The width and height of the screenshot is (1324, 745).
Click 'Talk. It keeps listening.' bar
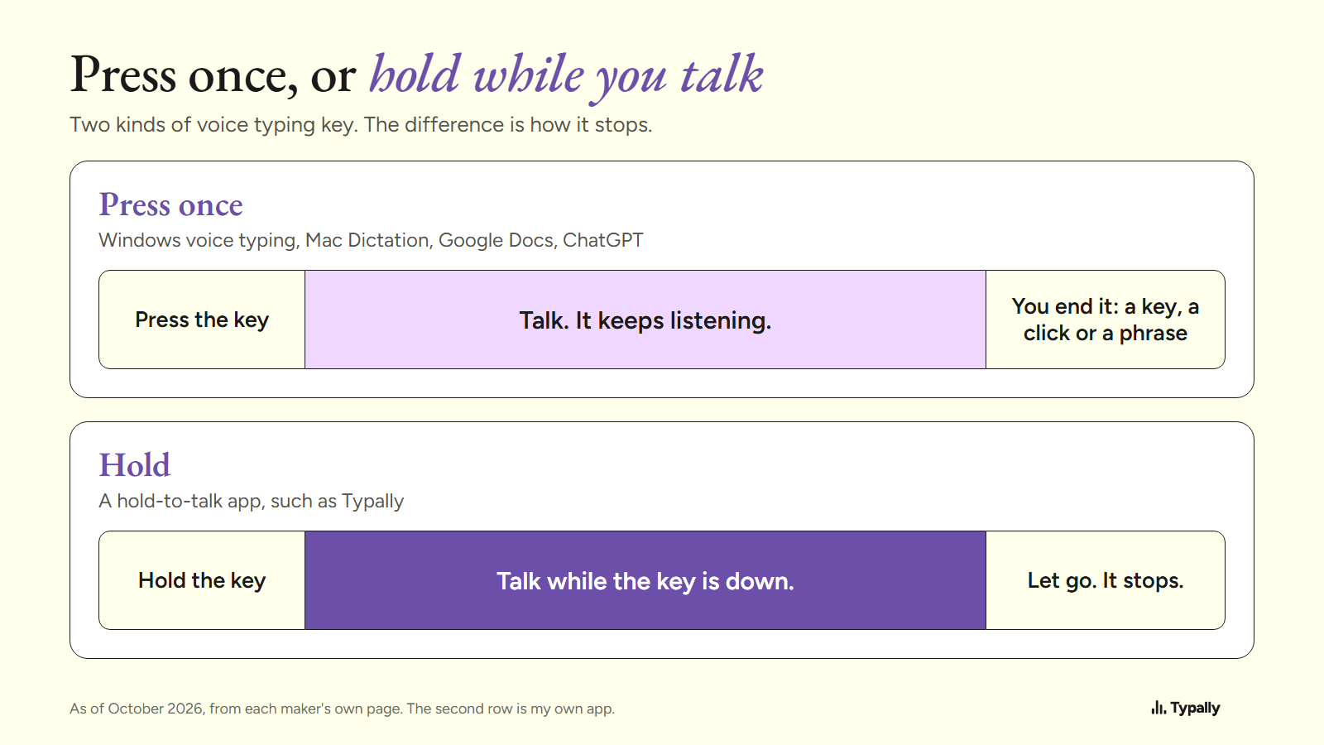click(x=645, y=320)
